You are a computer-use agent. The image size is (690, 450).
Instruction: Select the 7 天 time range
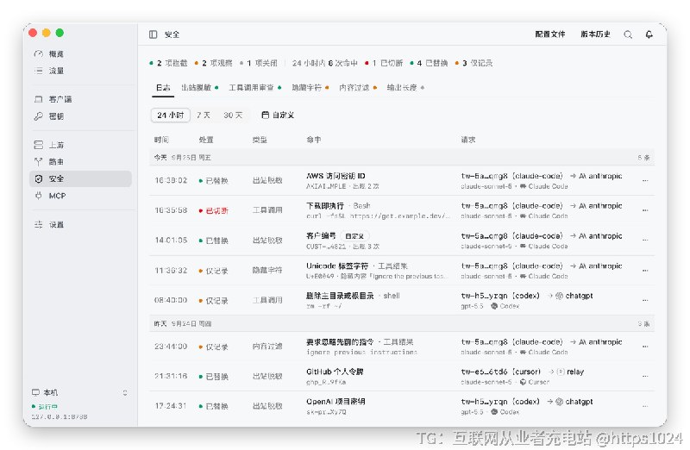pos(203,115)
